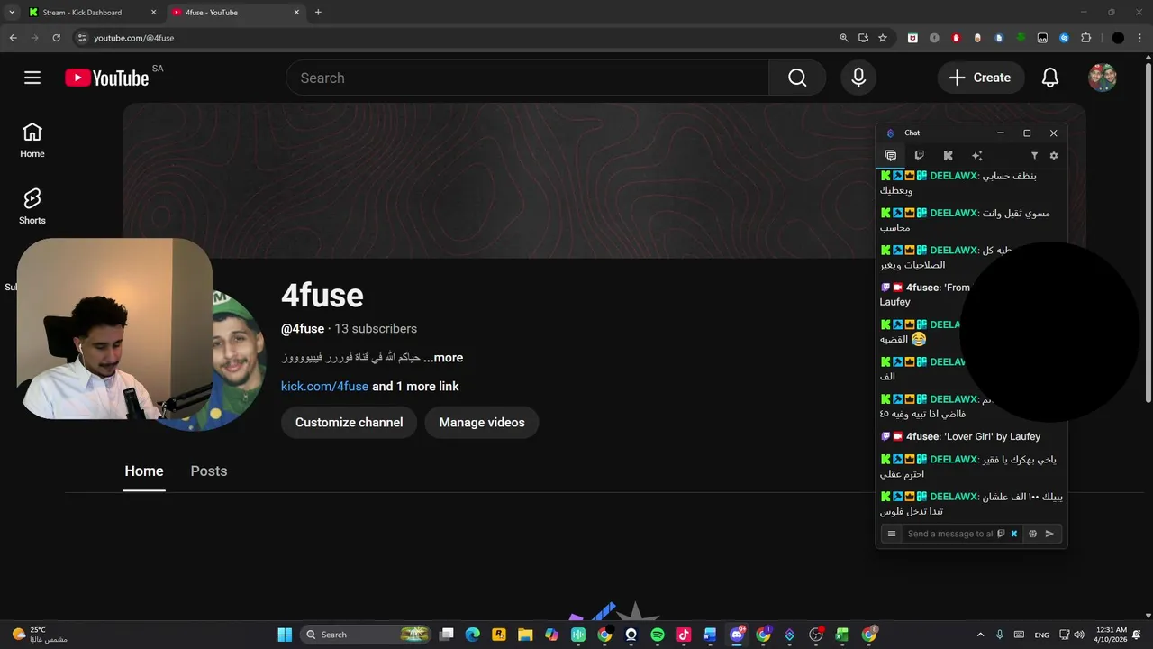Screen dimensions: 1153x649
Task: Click the Shazam extension icon
Action: point(1064,38)
